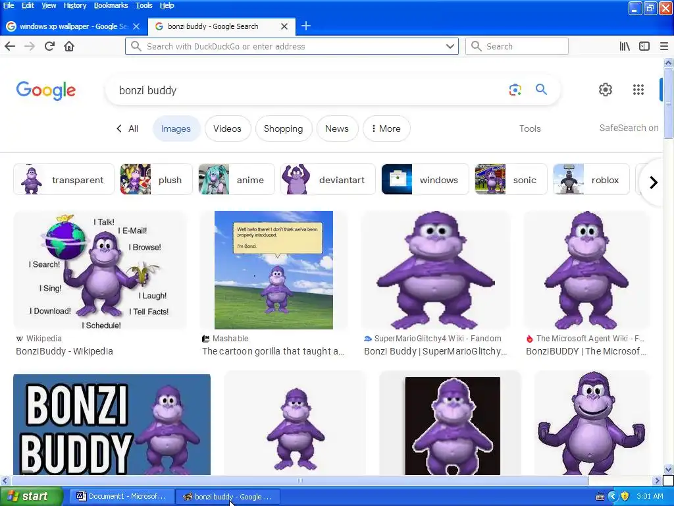This screenshot has height=506, width=674.
Task: Click the security shield tray icon
Action: point(625,497)
